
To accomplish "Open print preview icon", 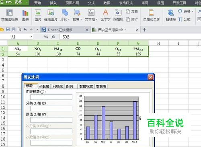I will (19, 30).
